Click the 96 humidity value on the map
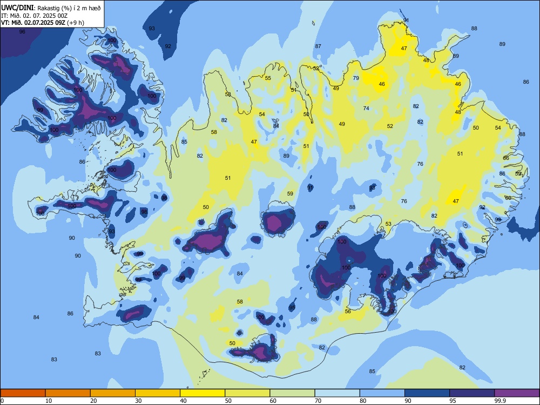 [22, 32]
